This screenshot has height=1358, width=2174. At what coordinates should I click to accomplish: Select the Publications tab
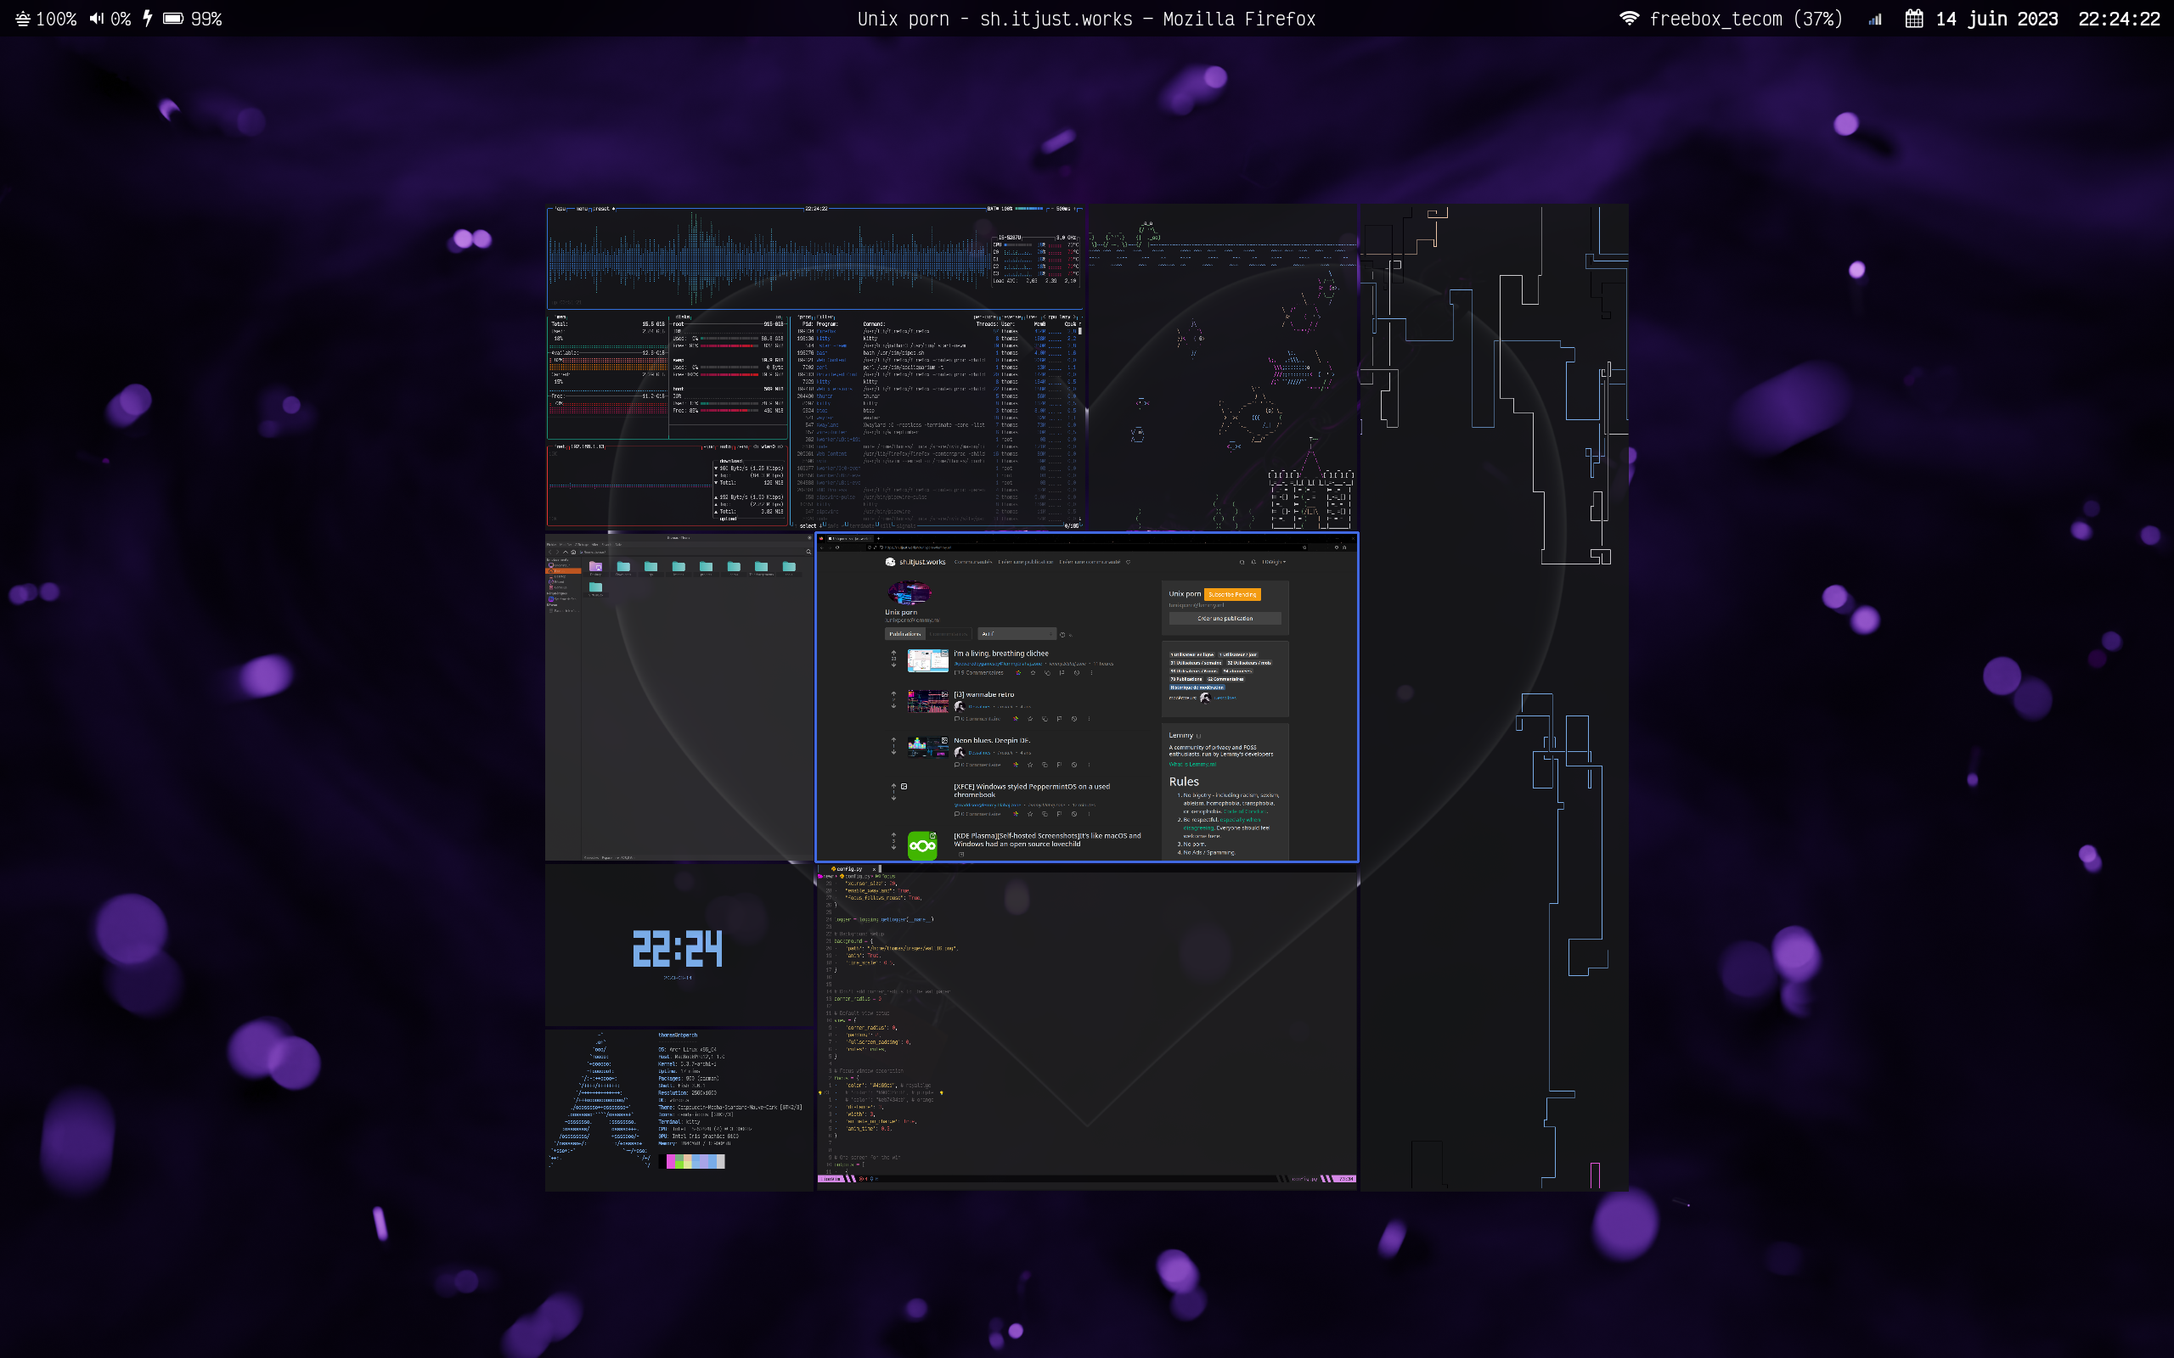[904, 634]
